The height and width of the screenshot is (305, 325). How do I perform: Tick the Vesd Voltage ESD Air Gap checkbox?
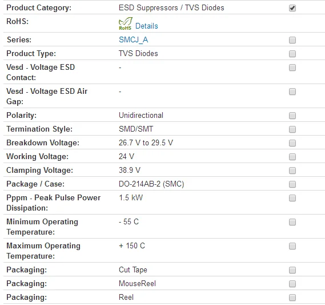292,92
